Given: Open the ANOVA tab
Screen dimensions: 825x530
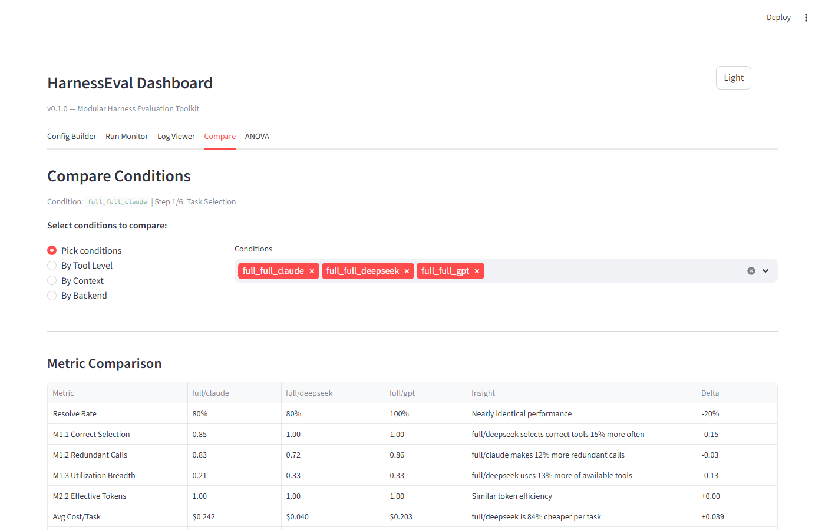Looking at the screenshot, I should [257, 136].
